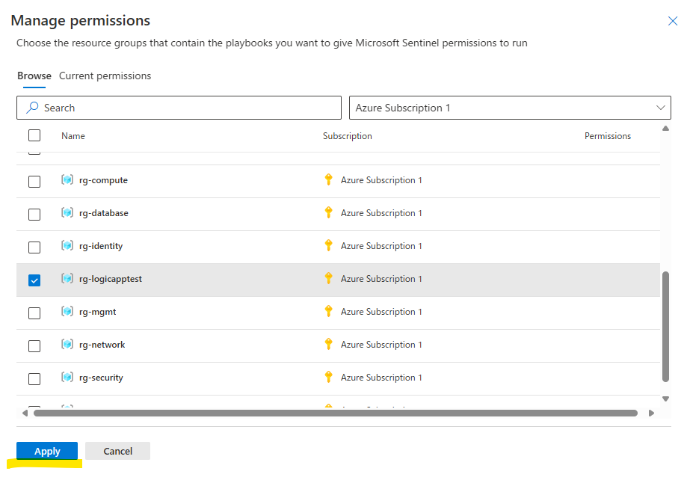Click the horizontal scrollbar thumb
The width and height of the screenshot is (687, 489).
coord(335,413)
